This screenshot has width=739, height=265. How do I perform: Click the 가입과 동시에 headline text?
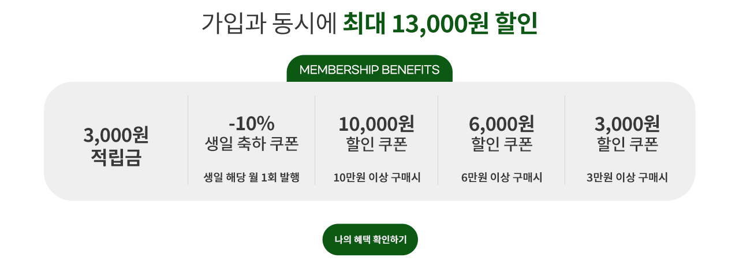click(268, 23)
